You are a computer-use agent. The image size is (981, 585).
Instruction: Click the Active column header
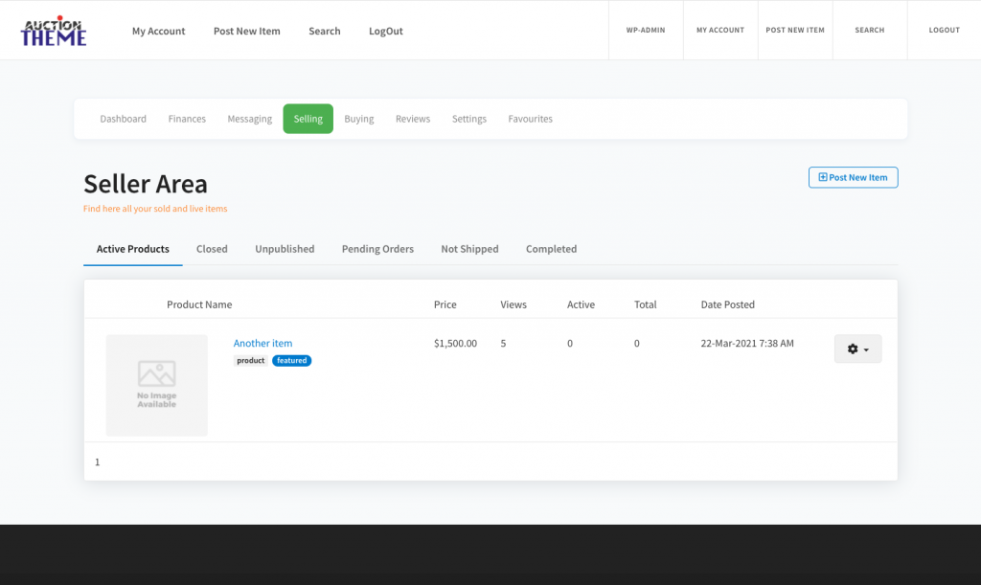click(581, 304)
